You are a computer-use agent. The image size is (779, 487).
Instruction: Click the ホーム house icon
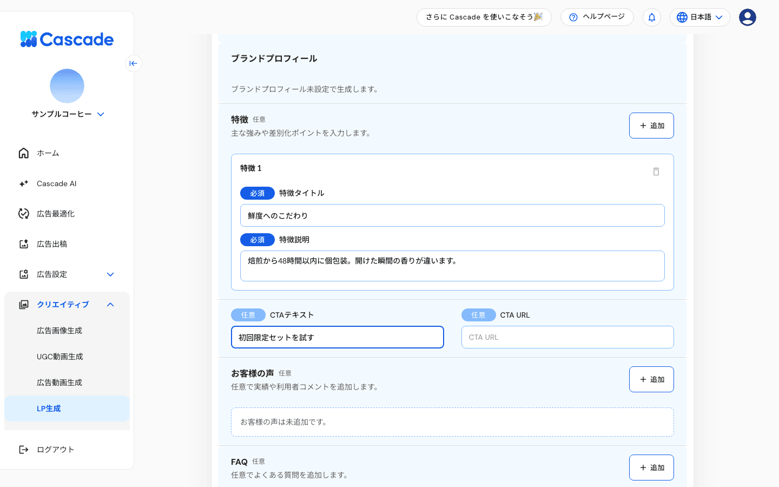24,153
